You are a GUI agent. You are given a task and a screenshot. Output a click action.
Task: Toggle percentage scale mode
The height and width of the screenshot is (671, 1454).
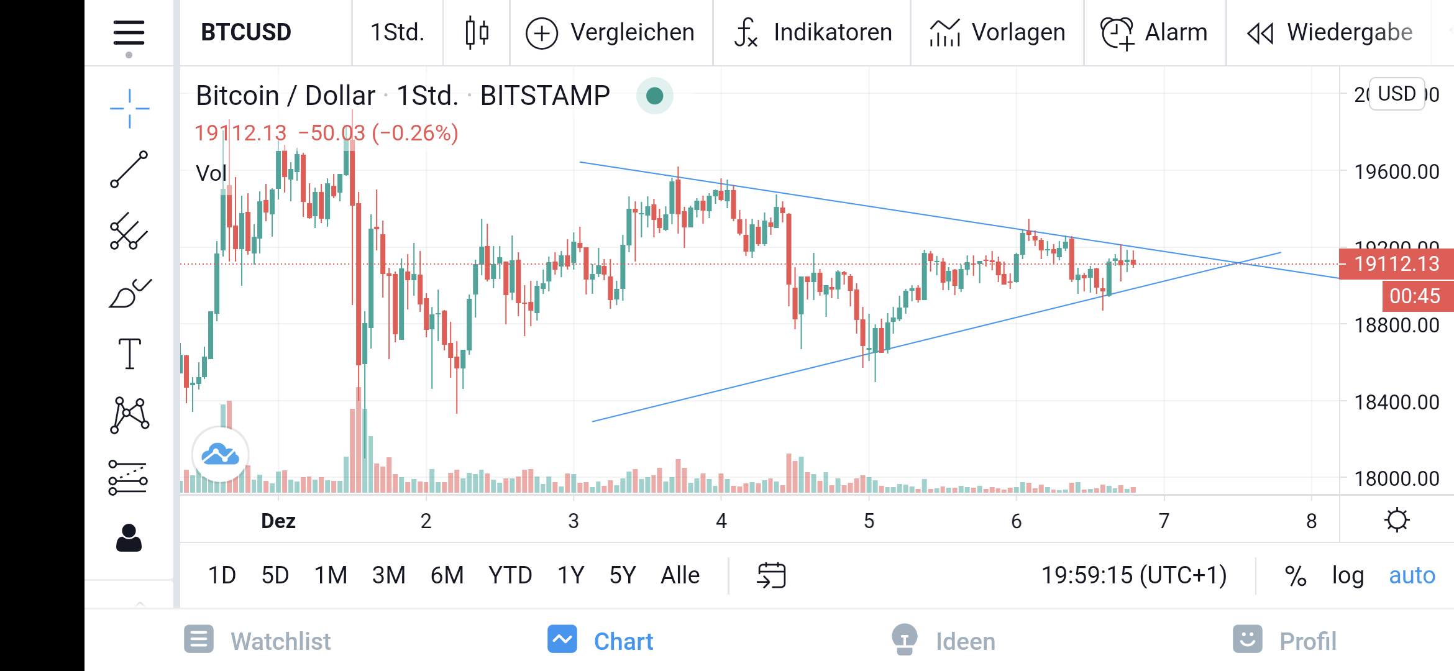(1296, 575)
